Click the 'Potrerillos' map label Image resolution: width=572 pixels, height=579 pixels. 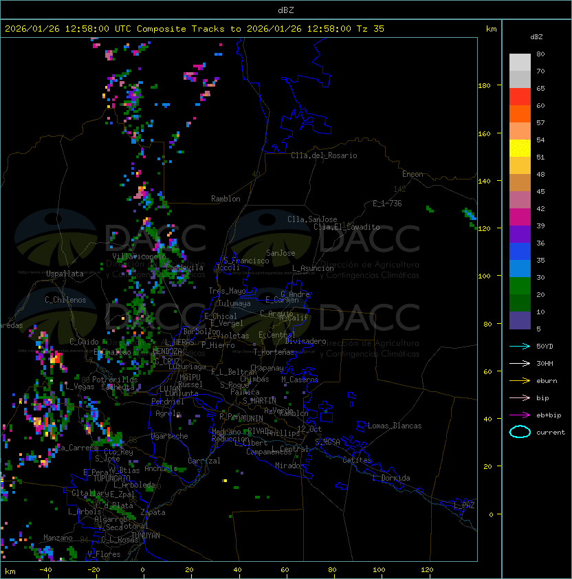coord(115,380)
